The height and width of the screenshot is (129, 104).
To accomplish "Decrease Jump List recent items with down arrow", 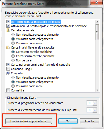I will point(95,111).
